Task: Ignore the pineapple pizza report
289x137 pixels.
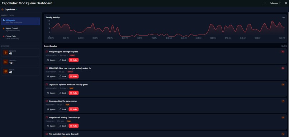Action: [x=51, y=60]
